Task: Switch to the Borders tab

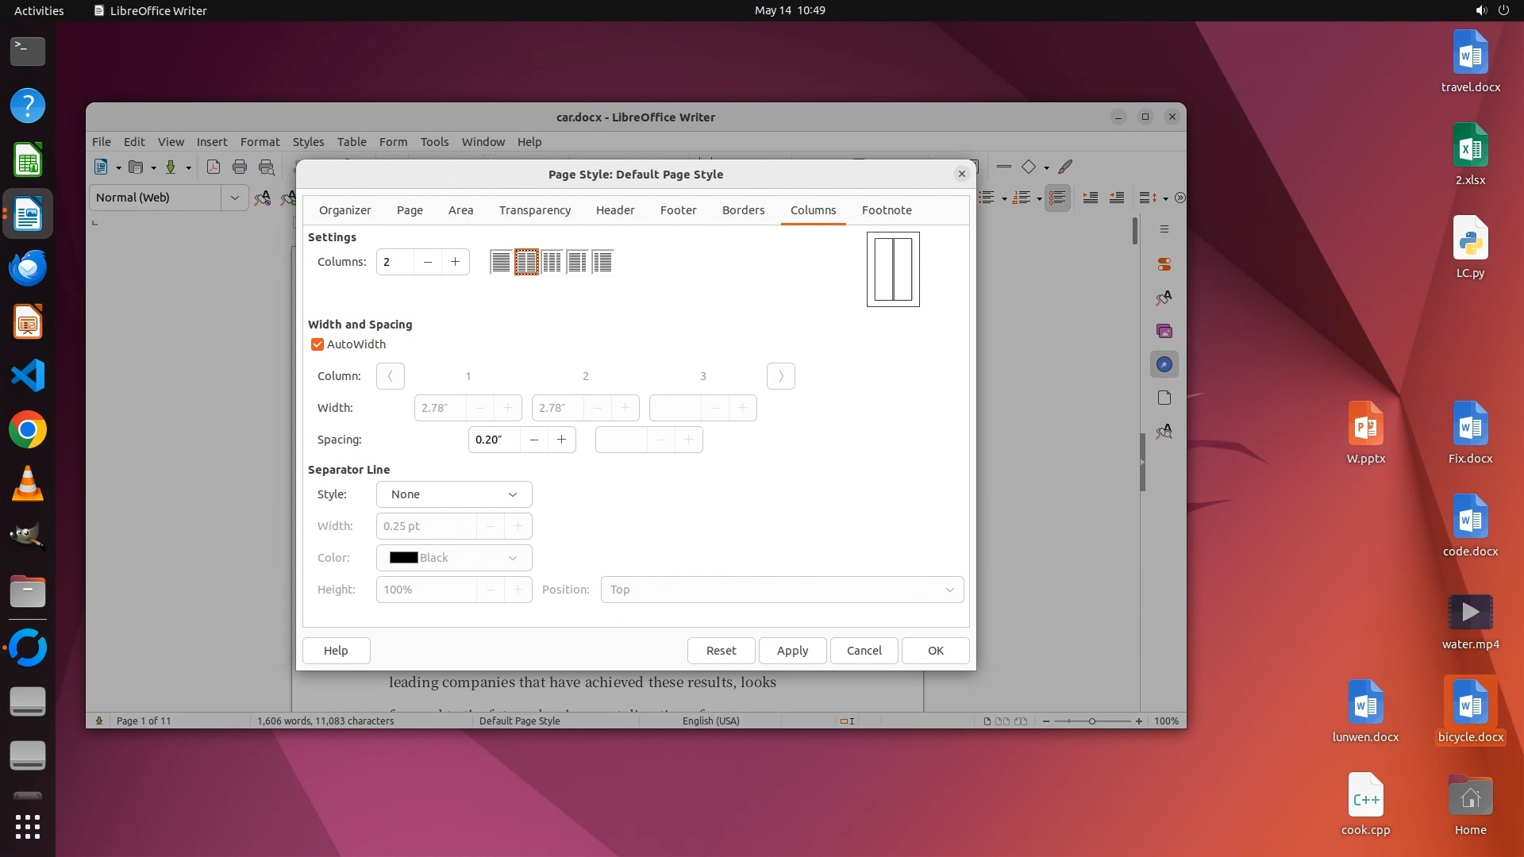Action: click(x=743, y=210)
